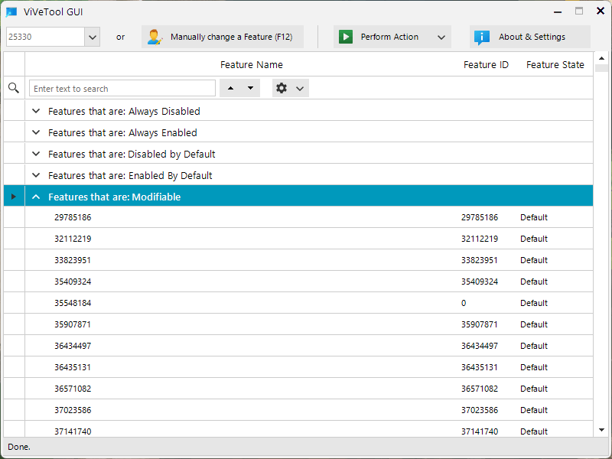Open the build number dropdown arrow
This screenshot has height=459, width=612.
93,37
